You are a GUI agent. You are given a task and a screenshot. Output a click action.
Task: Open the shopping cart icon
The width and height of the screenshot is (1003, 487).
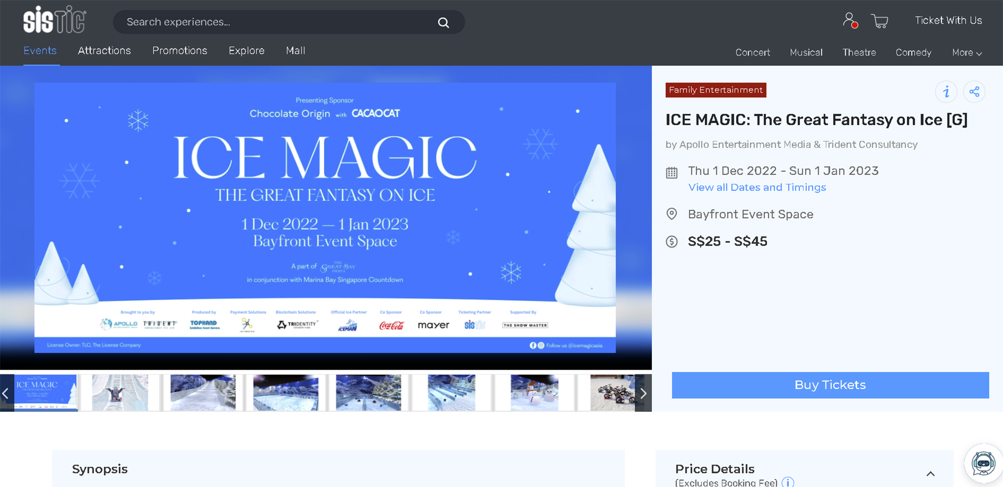coord(880,21)
